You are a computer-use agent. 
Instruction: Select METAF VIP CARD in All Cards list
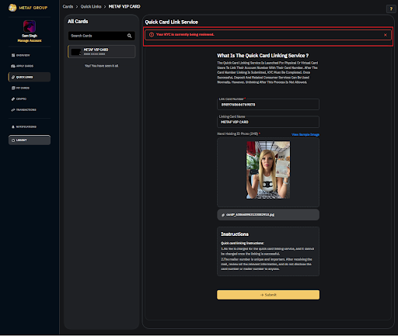(101, 51)
